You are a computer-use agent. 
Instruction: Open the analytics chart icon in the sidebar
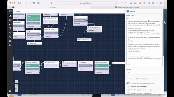(x=10, y=45)
